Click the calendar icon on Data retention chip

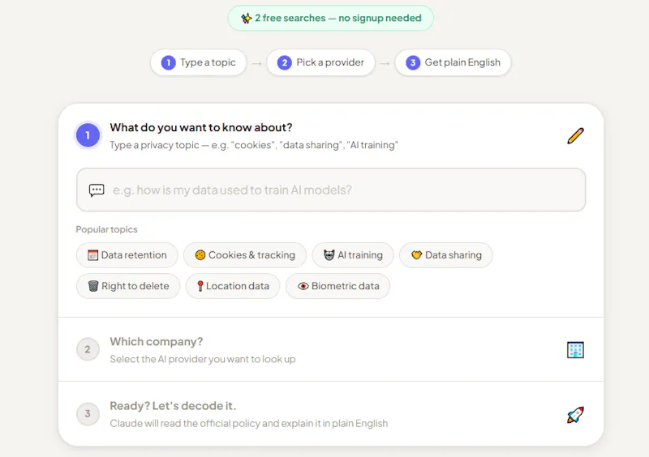(93, 255)
